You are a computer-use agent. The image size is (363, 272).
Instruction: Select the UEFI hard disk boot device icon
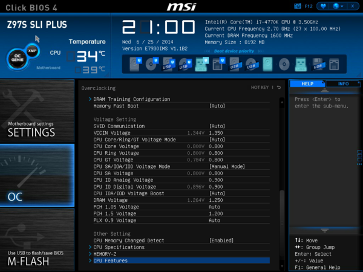pos(135,64)
